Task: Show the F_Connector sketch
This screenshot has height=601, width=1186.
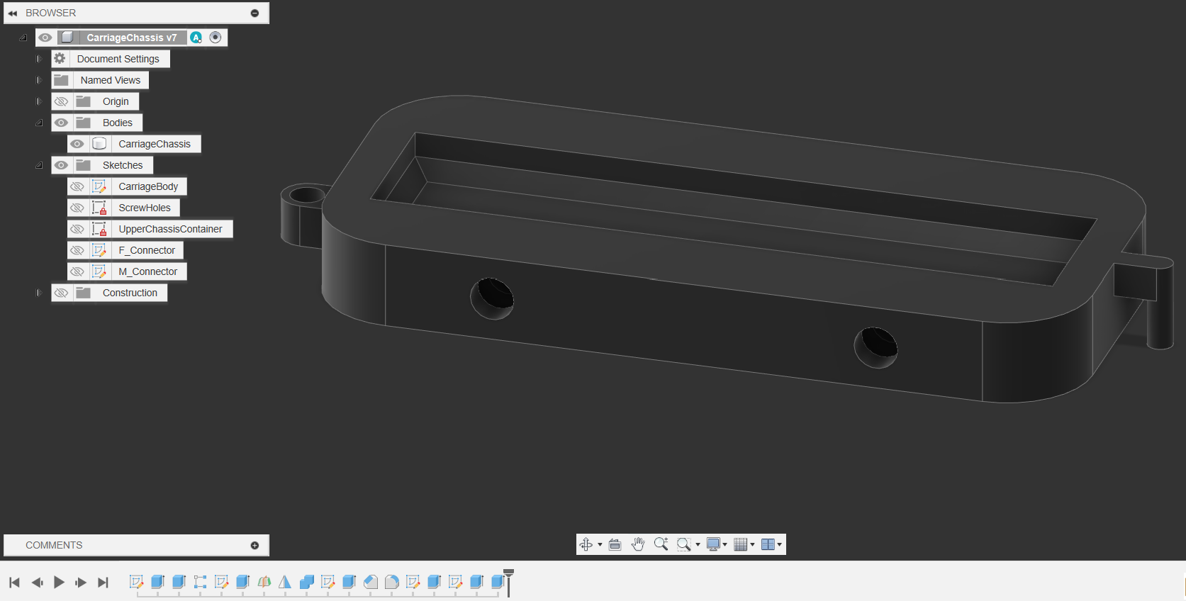Action: 77,250
